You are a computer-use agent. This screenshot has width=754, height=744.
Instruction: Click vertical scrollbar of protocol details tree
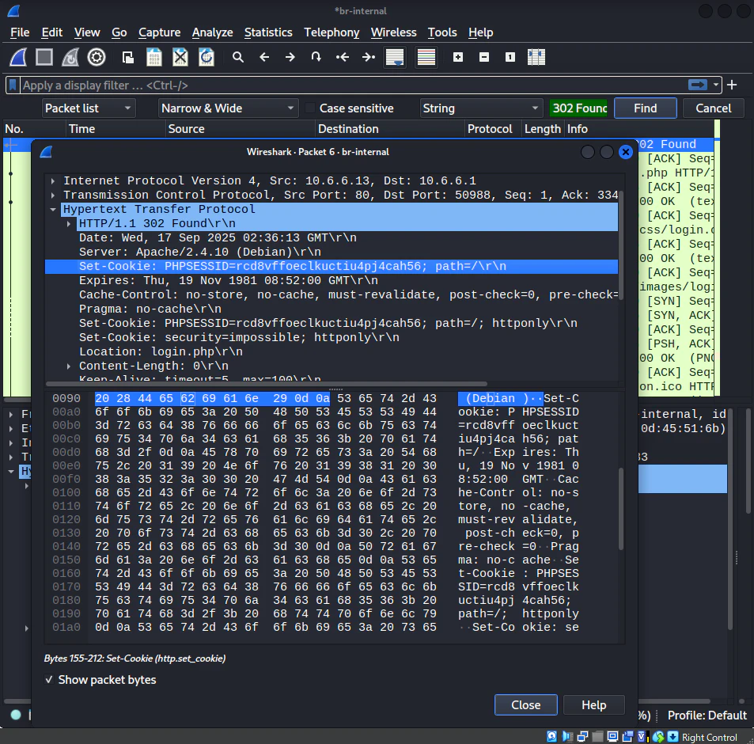[621, 245]
